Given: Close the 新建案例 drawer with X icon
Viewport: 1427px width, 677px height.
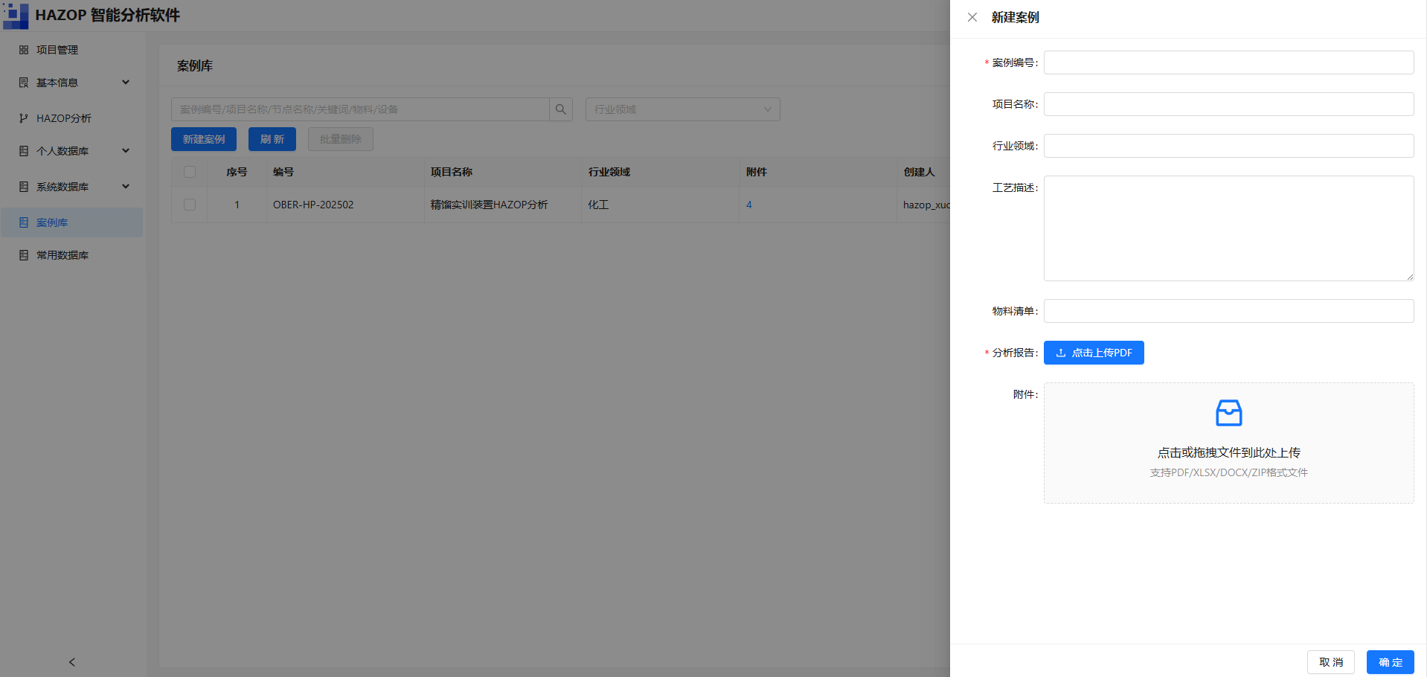Looking at the screenshot, I should tap(972, 17).
